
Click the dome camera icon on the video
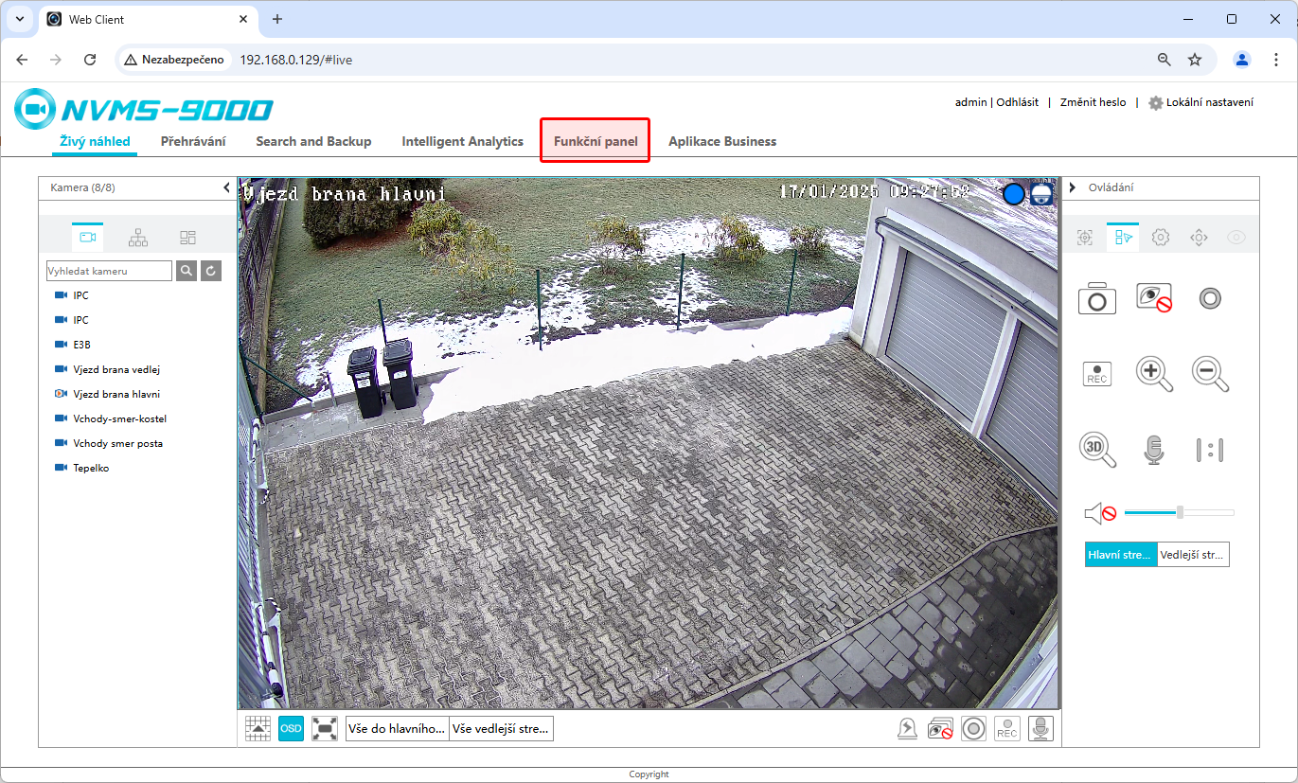pyautogui.click(x=1041, y=194)
